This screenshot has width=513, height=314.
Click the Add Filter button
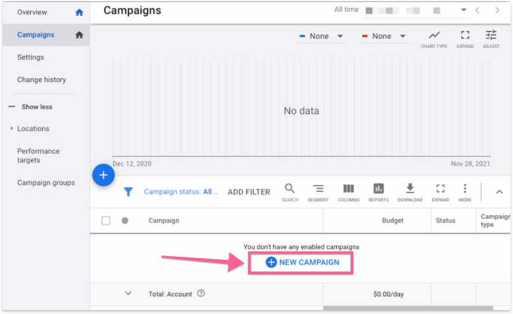tap(249, 192)
